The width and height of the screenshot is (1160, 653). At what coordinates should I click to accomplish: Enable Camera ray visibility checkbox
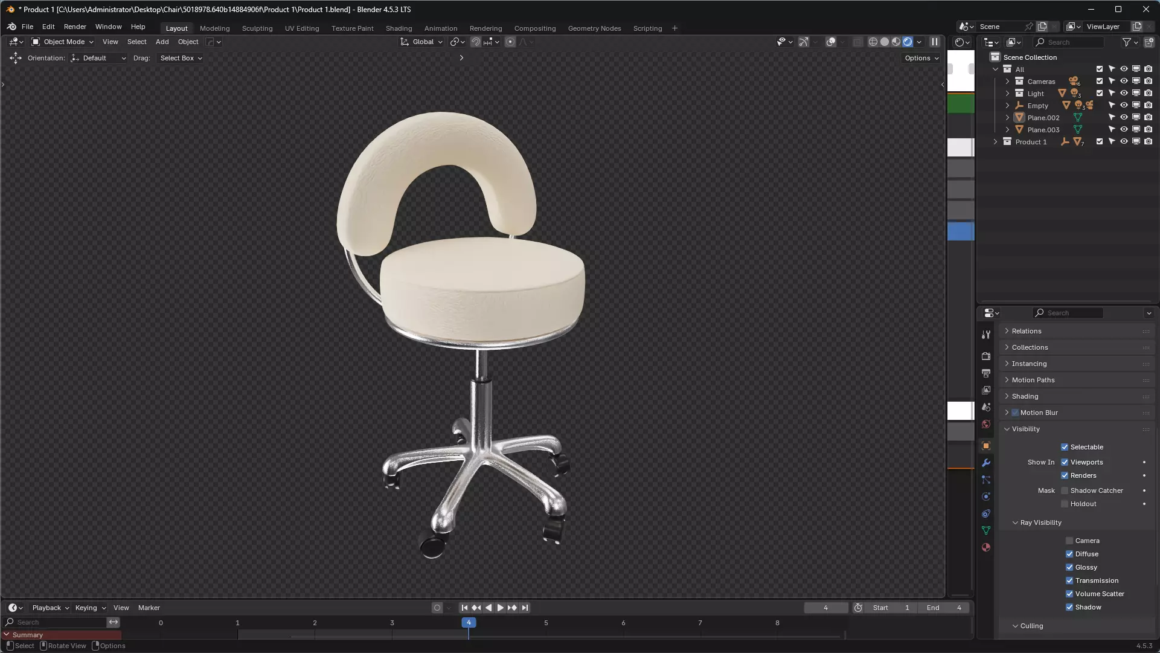pos(1069,541)
